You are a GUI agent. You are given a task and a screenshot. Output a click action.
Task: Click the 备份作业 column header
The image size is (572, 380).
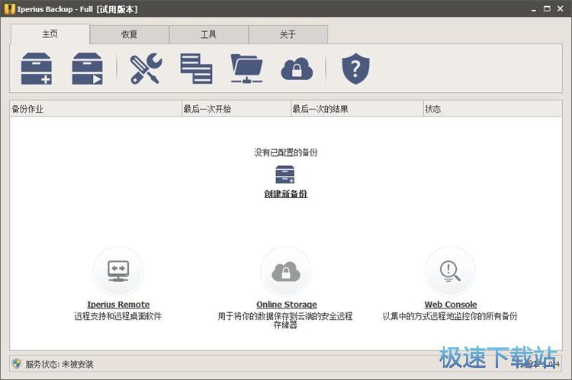tap(95, 109)
